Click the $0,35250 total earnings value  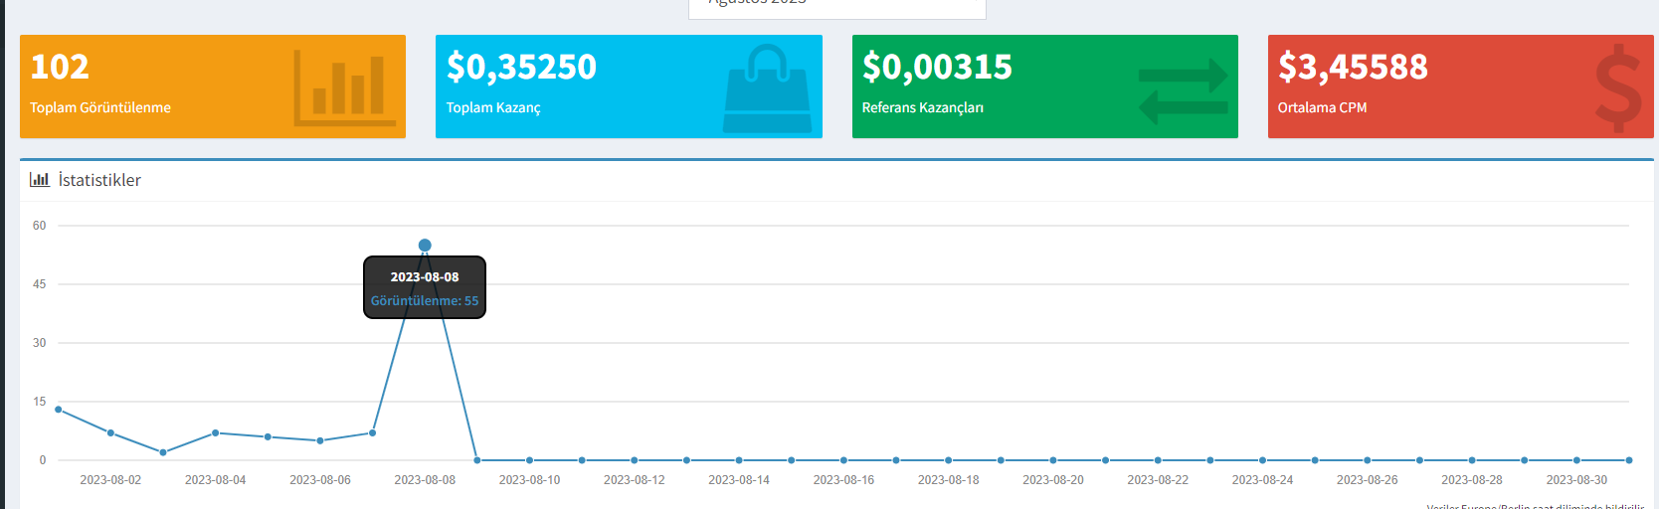pos(521,67)
